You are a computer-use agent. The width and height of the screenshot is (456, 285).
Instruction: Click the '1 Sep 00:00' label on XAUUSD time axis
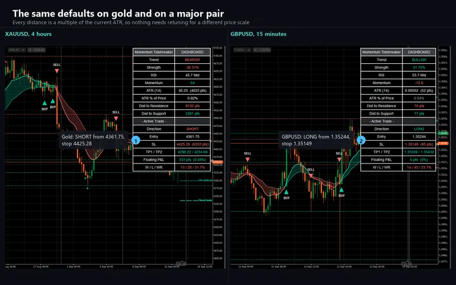tap(74, 266)
